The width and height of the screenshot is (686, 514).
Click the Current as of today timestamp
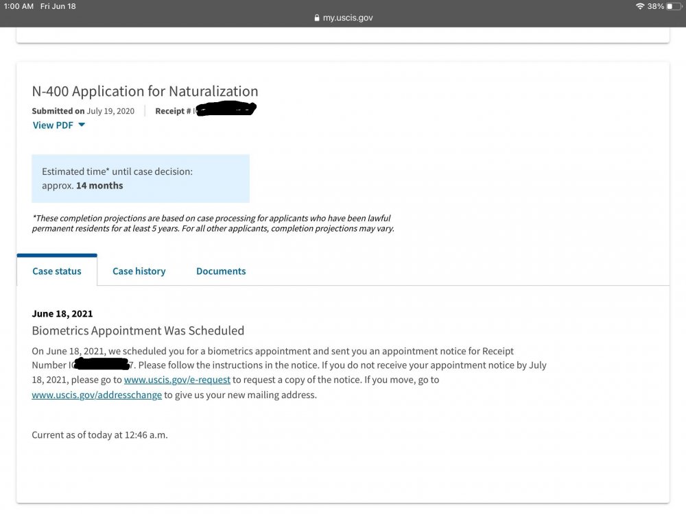[x=99, y=435]
